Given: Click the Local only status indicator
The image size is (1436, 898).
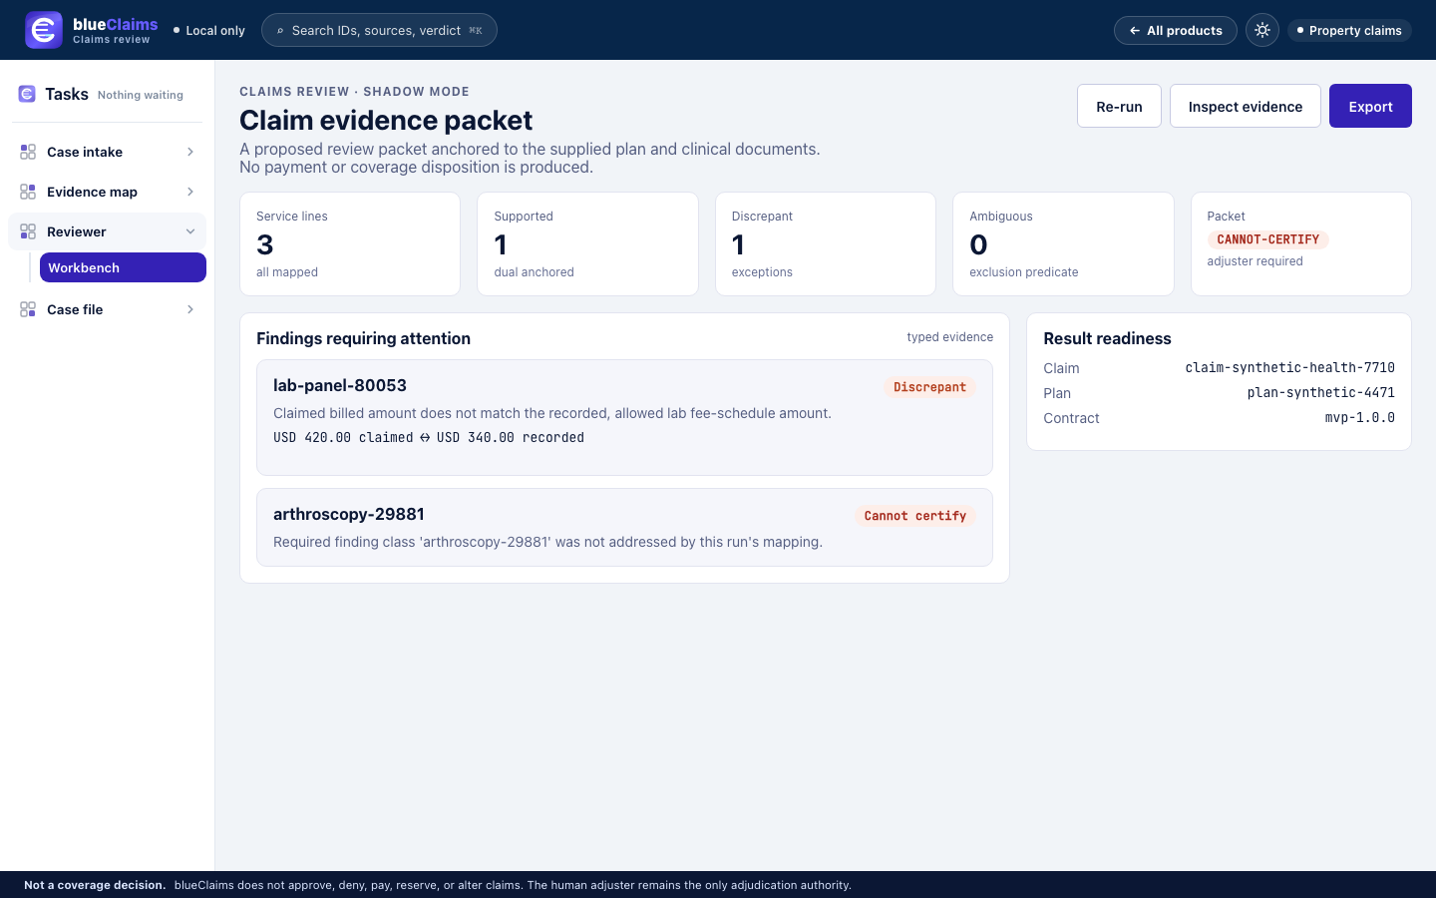Looking at the screenshot, I should click(x=209, y=31).
